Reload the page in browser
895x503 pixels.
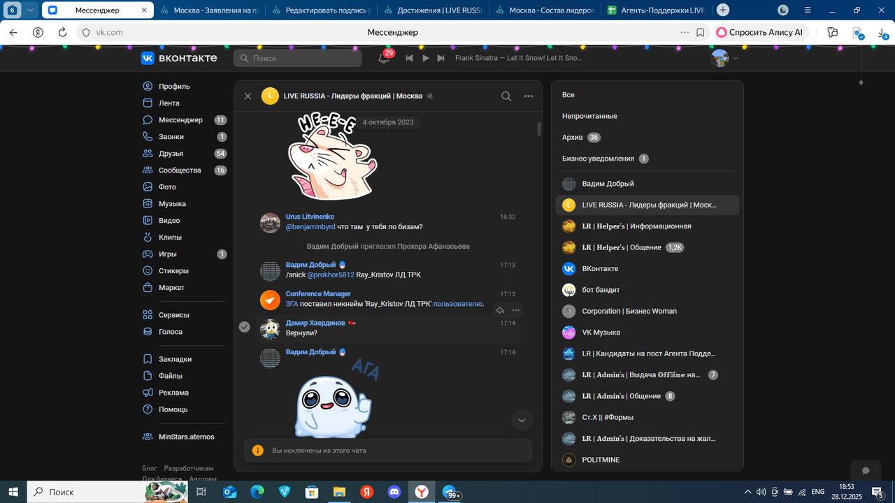click(62, 32)
